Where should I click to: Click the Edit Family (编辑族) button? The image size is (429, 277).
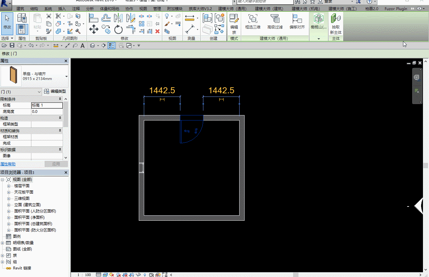(x=234, y=24)
